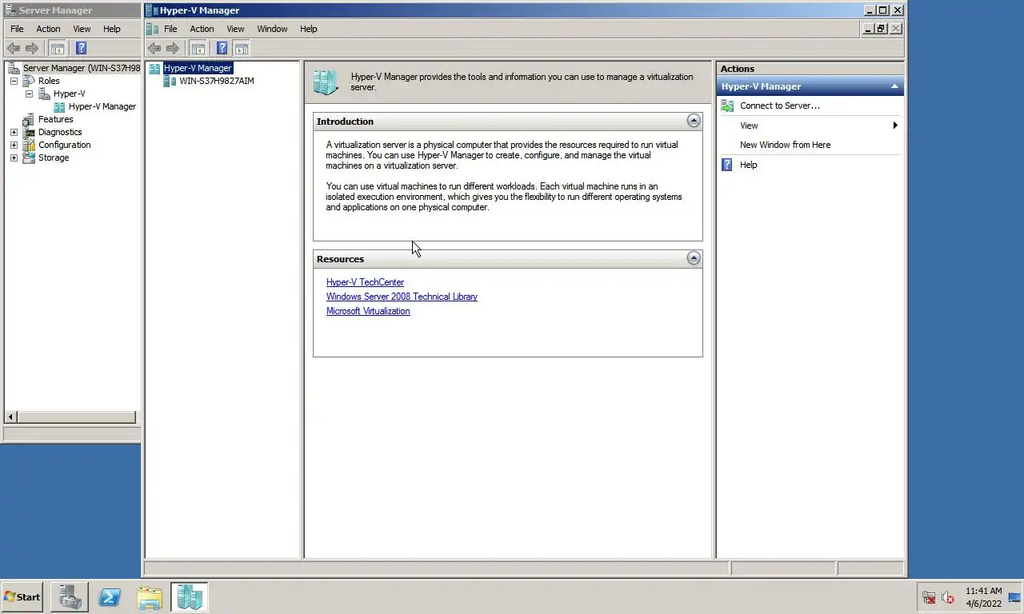Toggle console tree icon in Server Manager toolbar
Screen dimensions: 1024x614
(x=58, y=48)
